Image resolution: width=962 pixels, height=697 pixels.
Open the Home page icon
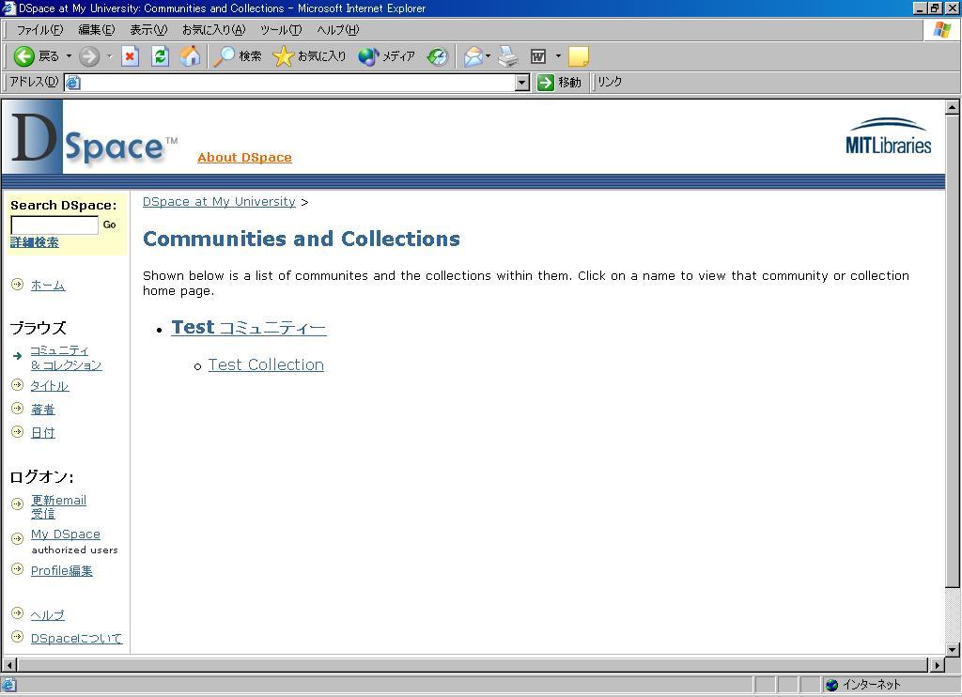click(x=190, y=56)
